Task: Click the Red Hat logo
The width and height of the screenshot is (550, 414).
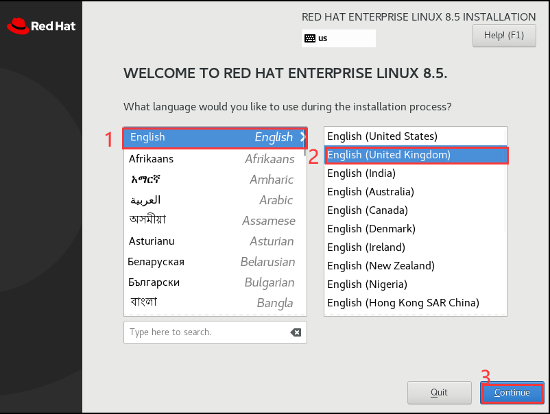Action: [x=38, y=25]
